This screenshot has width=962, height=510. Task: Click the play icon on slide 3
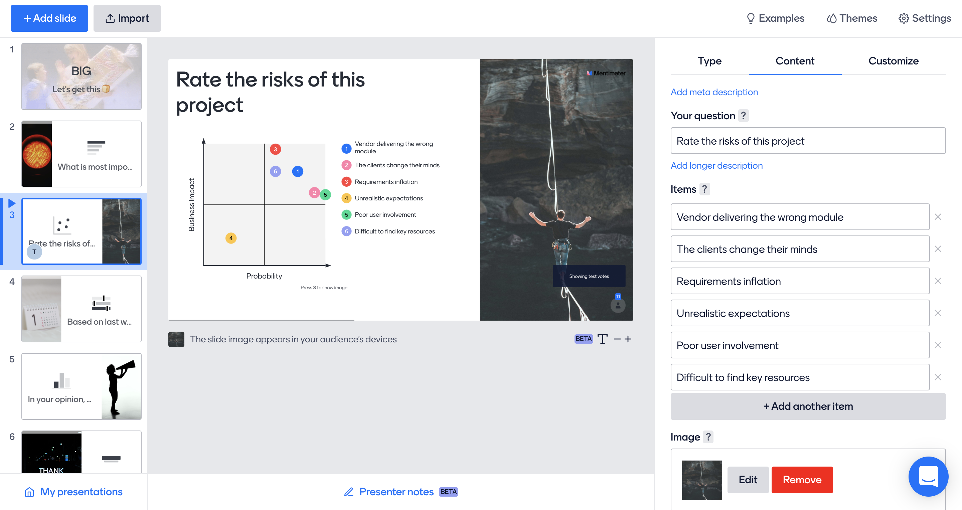point(12,203)
